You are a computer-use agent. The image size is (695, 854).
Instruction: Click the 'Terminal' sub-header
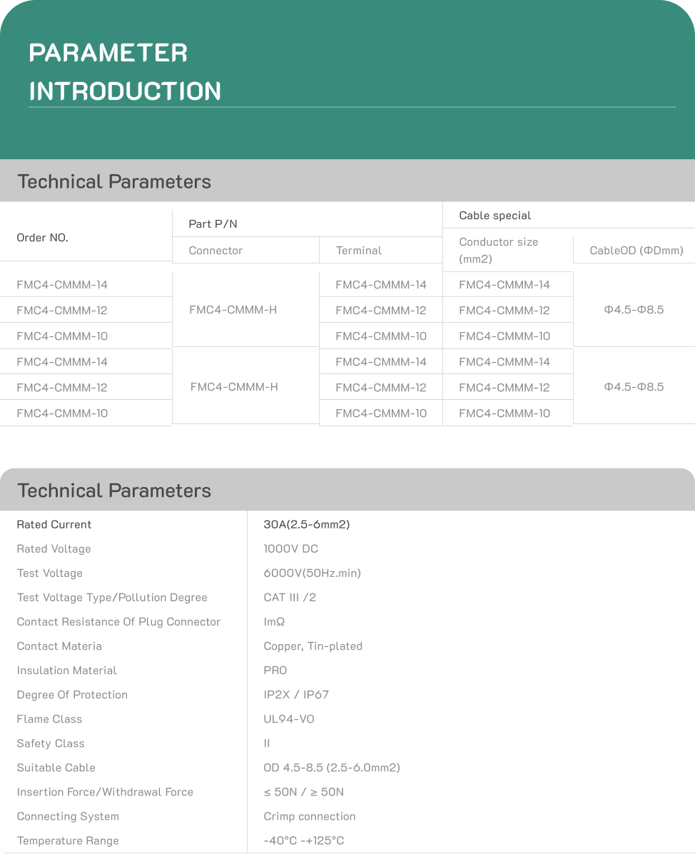point(359,251)
